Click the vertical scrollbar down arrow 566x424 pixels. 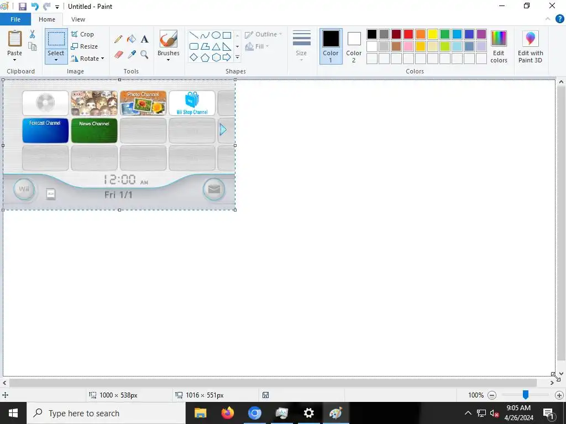click(561, 374)
